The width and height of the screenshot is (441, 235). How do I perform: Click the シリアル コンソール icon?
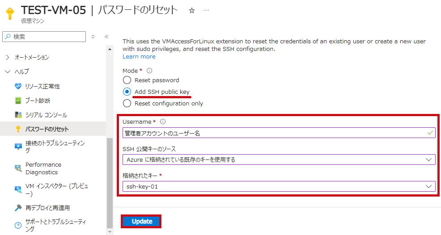[18, 115]
